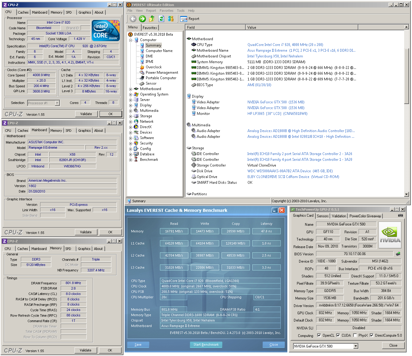The width and height of the screenshot is (412, 356).
Task: Click the CPU Type icon in the Motherboard list
Action: coord(194,44)
